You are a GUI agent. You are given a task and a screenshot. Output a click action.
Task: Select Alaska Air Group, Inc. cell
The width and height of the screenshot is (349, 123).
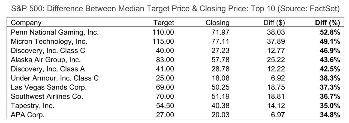(x=46, y=60)
